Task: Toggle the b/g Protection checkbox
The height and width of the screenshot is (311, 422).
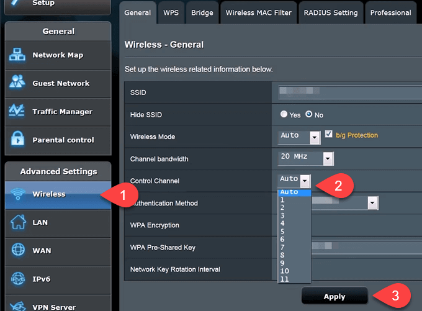Action: pyautogui.click(x=329, y=135)
